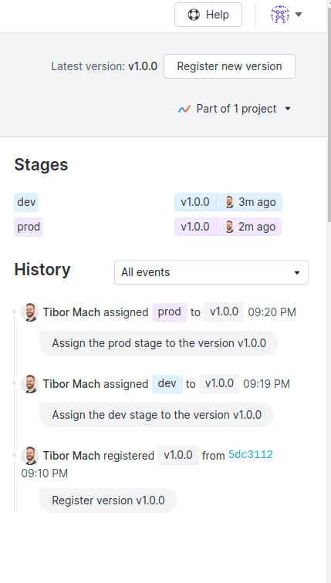Click avatar in prod stage 2m ago badge
The height and width of the screenshot is (583, 331).
[x=229, y=227]
